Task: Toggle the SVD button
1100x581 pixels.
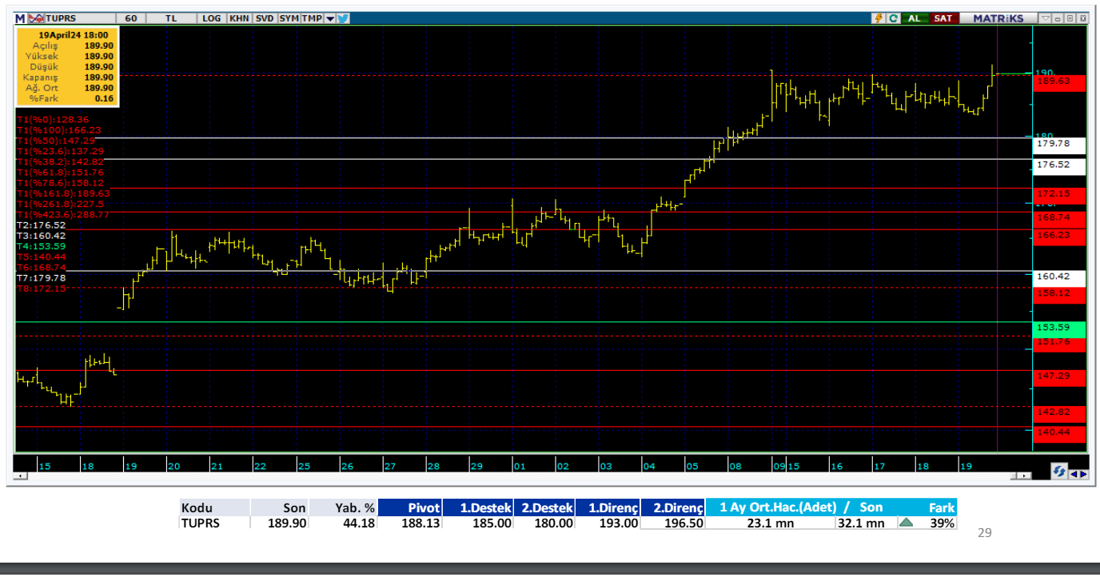Action: coord(265,18)
